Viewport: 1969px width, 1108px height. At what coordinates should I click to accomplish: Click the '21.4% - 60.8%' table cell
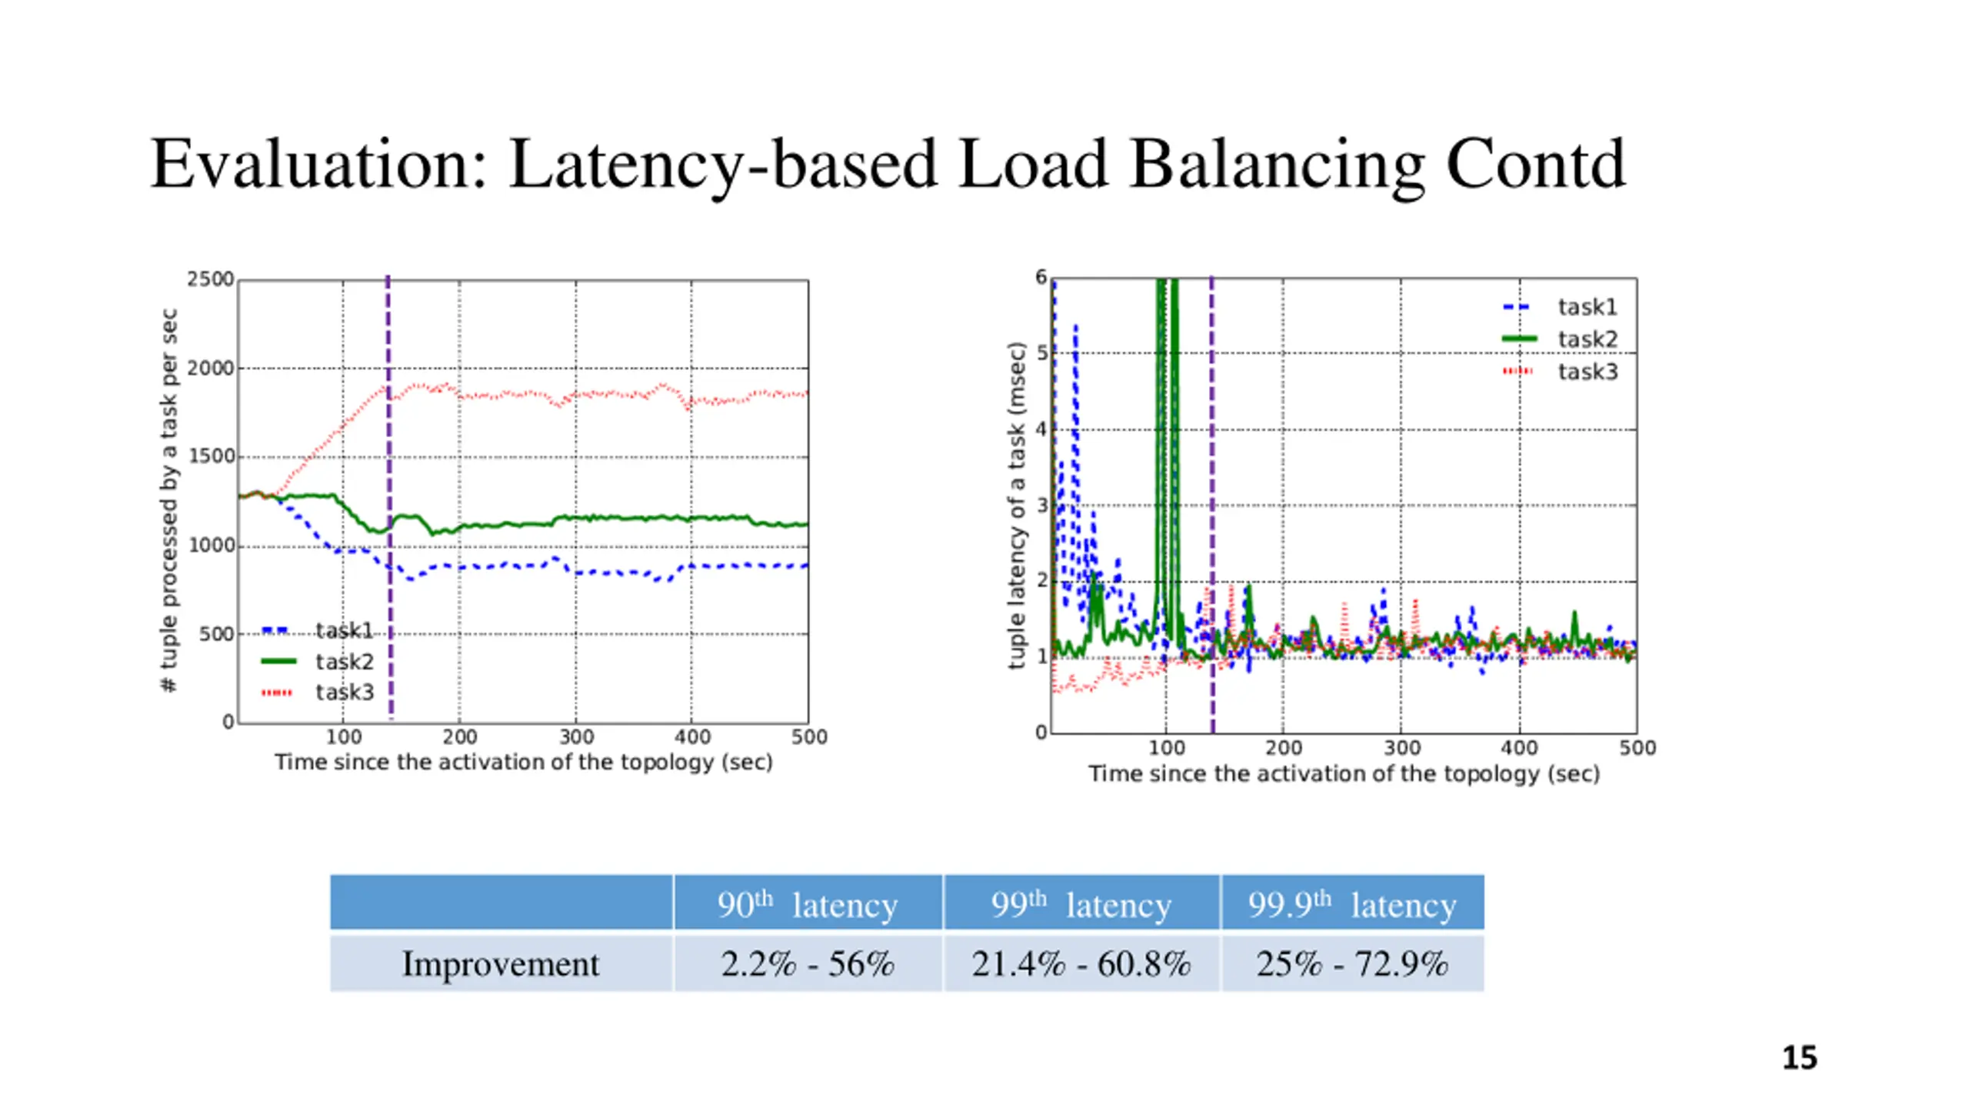click(1081, 963)
